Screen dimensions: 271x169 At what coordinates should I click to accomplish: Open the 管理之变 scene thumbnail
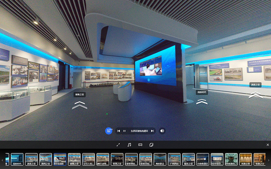(x=117, y=159)
